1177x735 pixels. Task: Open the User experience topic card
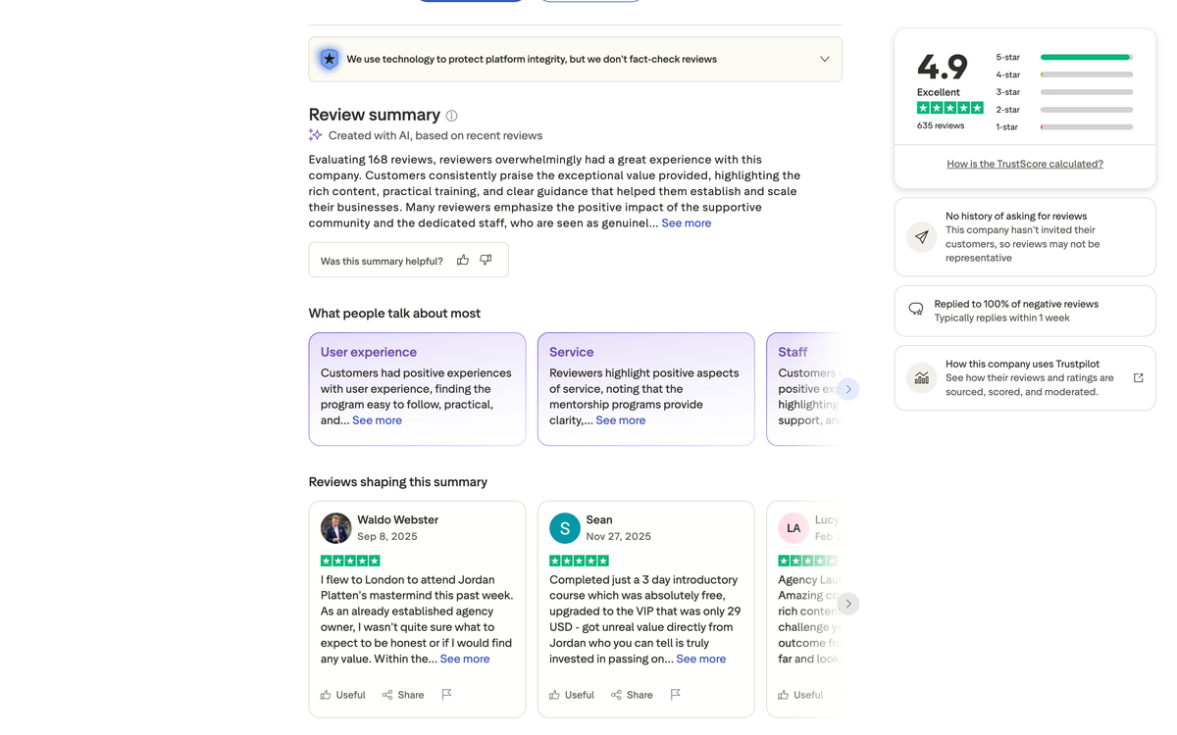point(417,389)
